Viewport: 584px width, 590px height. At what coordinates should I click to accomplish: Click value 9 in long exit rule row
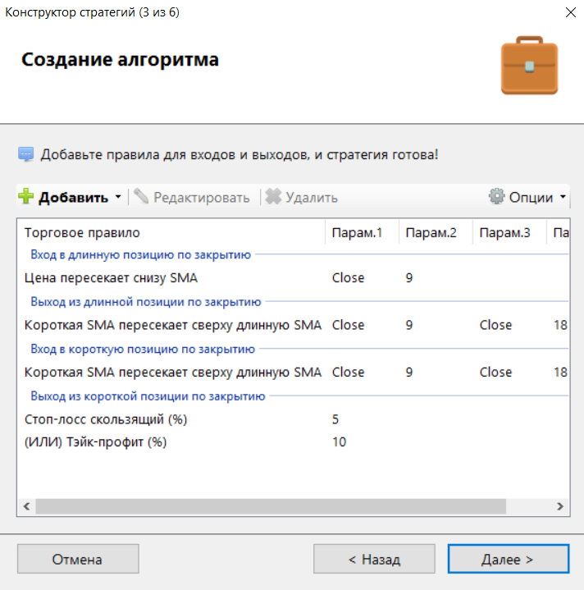[409, 325]
